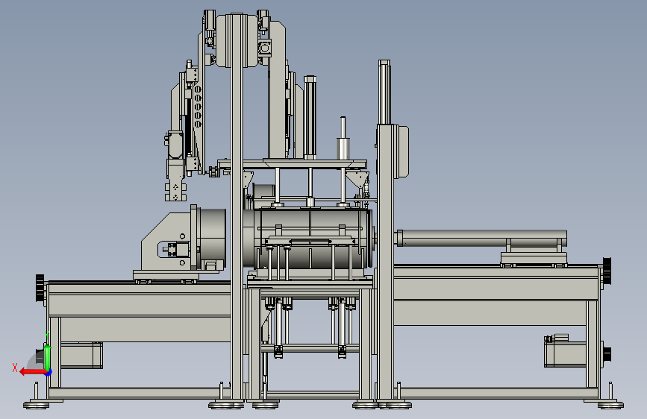Pick the black pulley at the top right conveyor end

pyautogui.click(x=607, y=270)
